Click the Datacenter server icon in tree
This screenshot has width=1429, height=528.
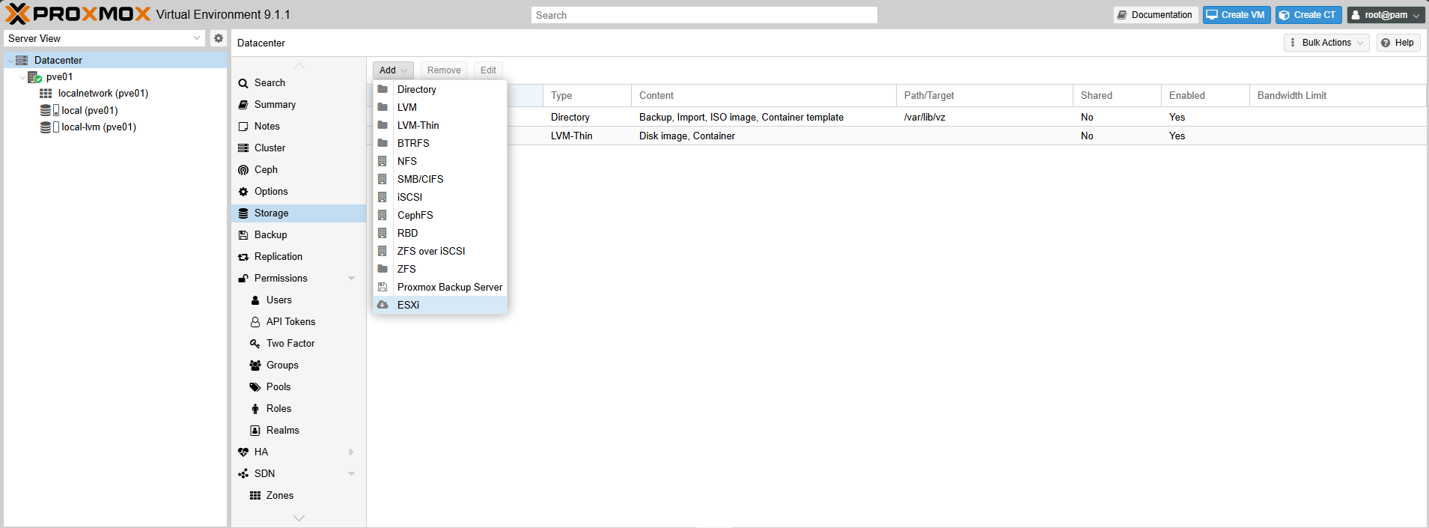pos(22,60)
